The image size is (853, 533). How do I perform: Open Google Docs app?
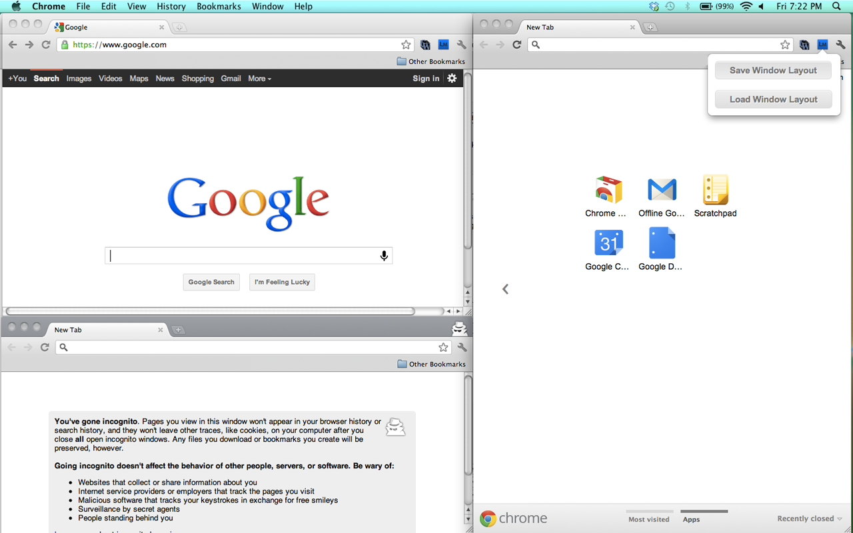(662, 250)
